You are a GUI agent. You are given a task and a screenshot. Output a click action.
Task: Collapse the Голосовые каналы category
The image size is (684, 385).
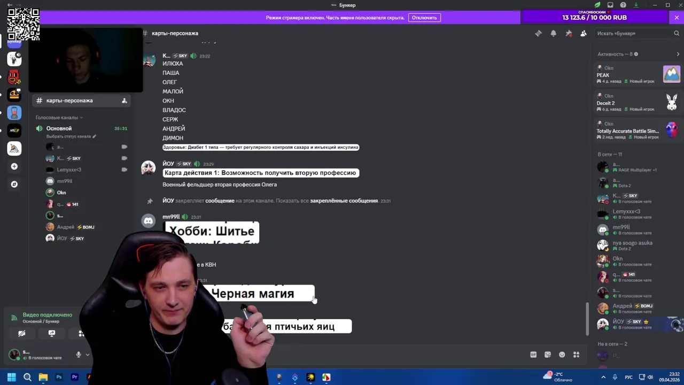tap(59, 118)
